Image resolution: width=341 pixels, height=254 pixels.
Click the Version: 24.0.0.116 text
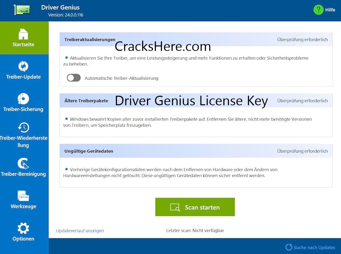tap(66, 15)
